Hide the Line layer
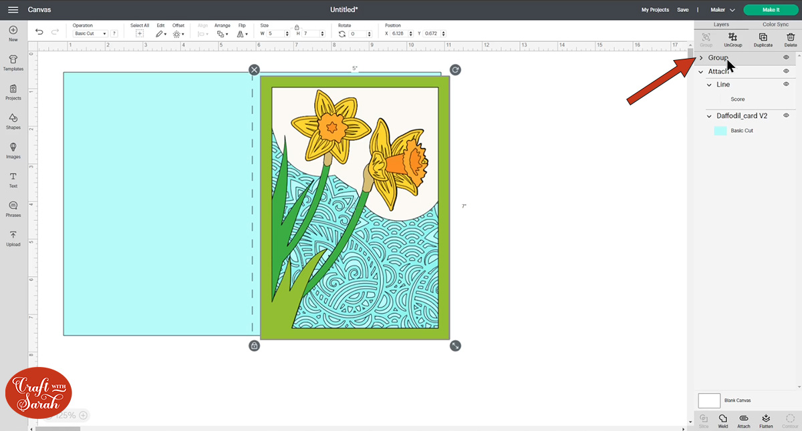This screenshot has width=802, height=431. pyautogui.click(x=786, y=84)
